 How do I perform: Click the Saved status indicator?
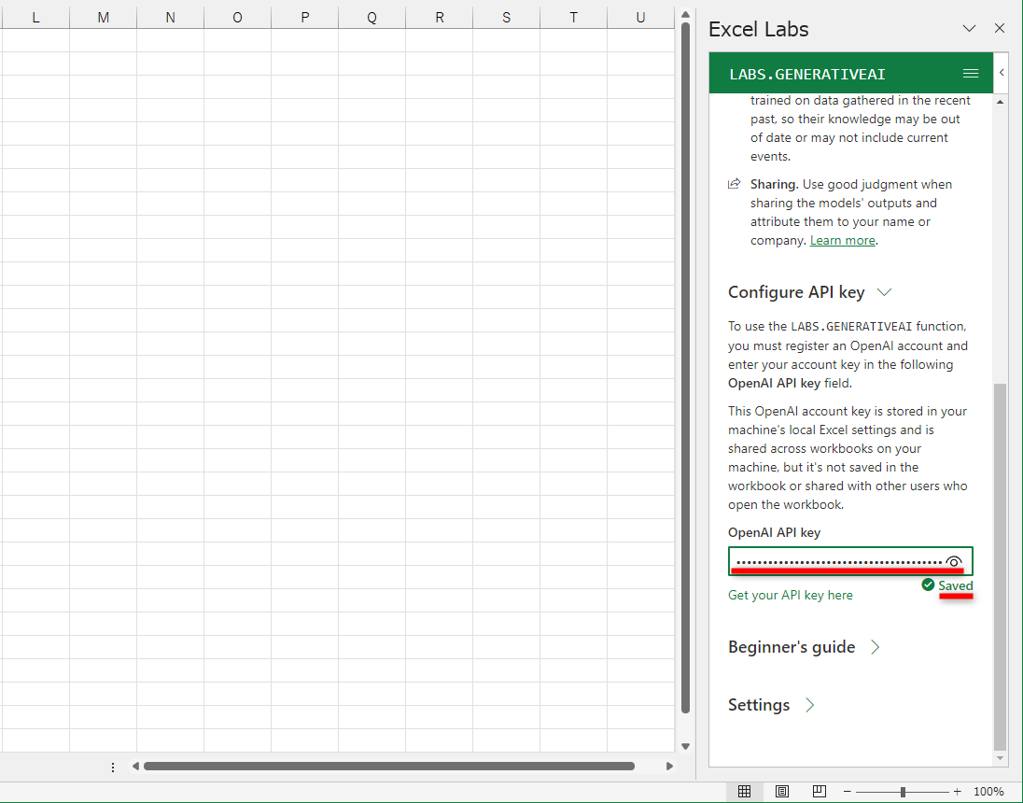[x=947, y=585]
